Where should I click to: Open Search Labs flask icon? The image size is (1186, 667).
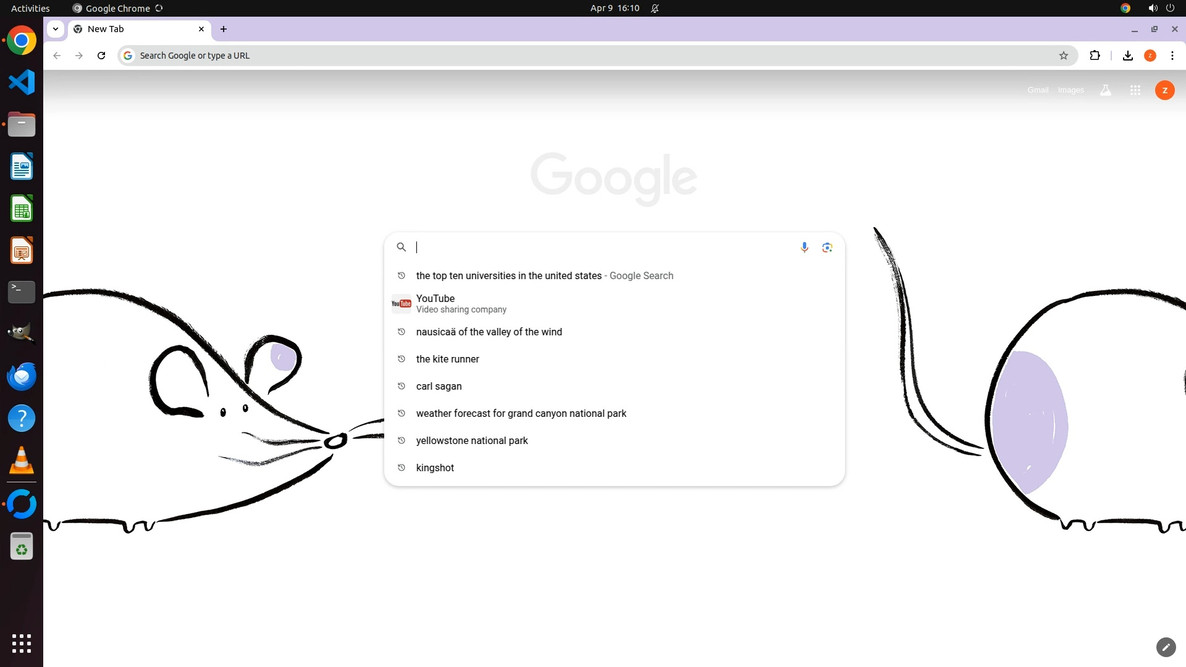1105,90
